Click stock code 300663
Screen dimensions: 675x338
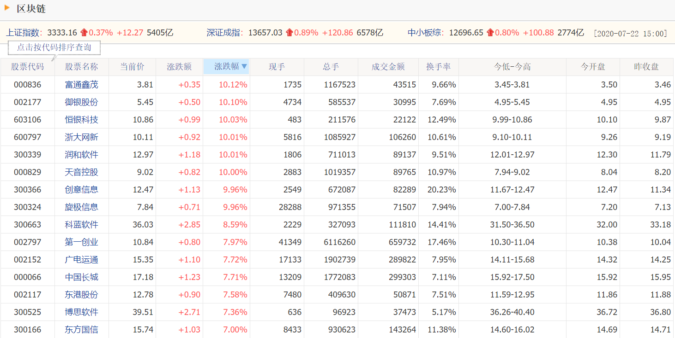click(x=28, y=225)
